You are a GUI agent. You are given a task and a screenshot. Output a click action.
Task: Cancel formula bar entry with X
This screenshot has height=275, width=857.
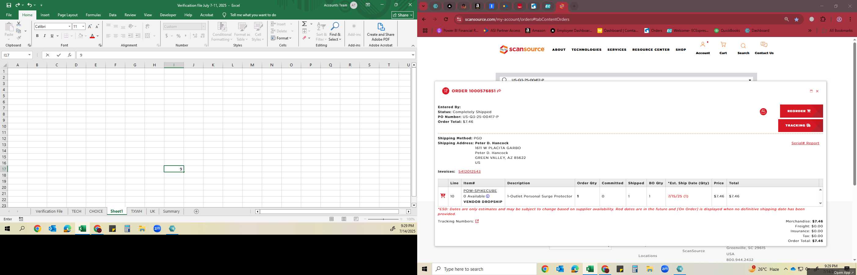(48, 55)
